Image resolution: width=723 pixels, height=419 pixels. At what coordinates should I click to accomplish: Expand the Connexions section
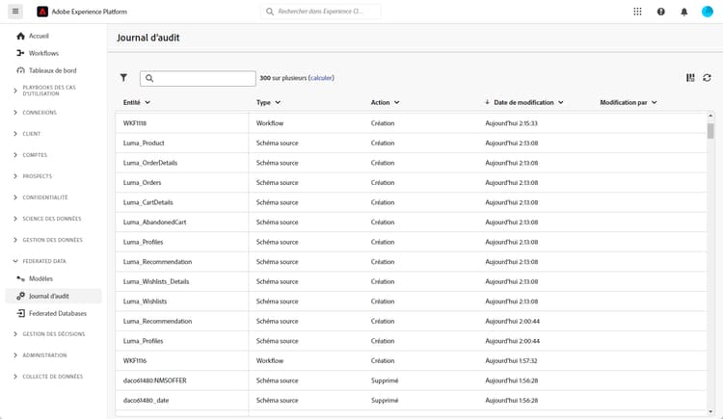click(40, 113)
